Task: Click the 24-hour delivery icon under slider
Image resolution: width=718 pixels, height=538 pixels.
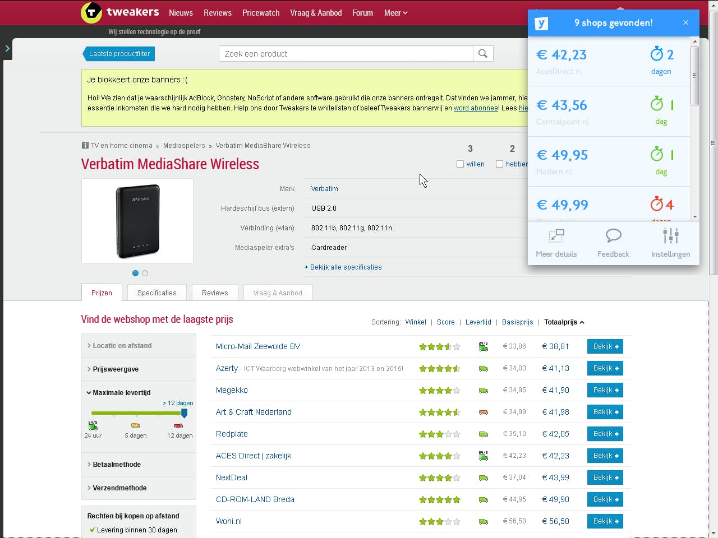Action: pos(93,425)
